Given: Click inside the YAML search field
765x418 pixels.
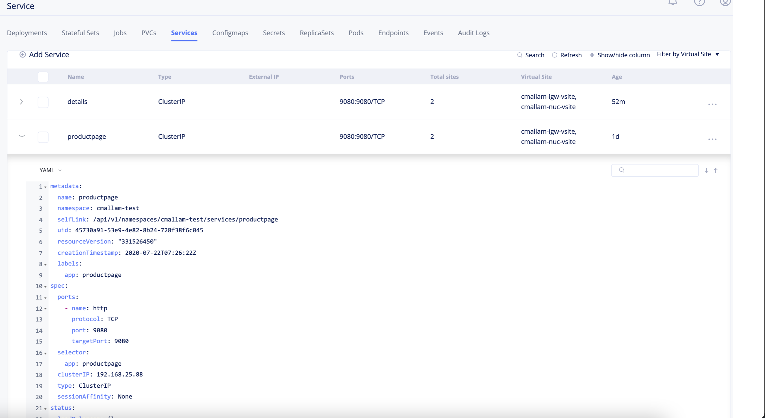Looking at the screenshot, I should [x=655, y=170].
